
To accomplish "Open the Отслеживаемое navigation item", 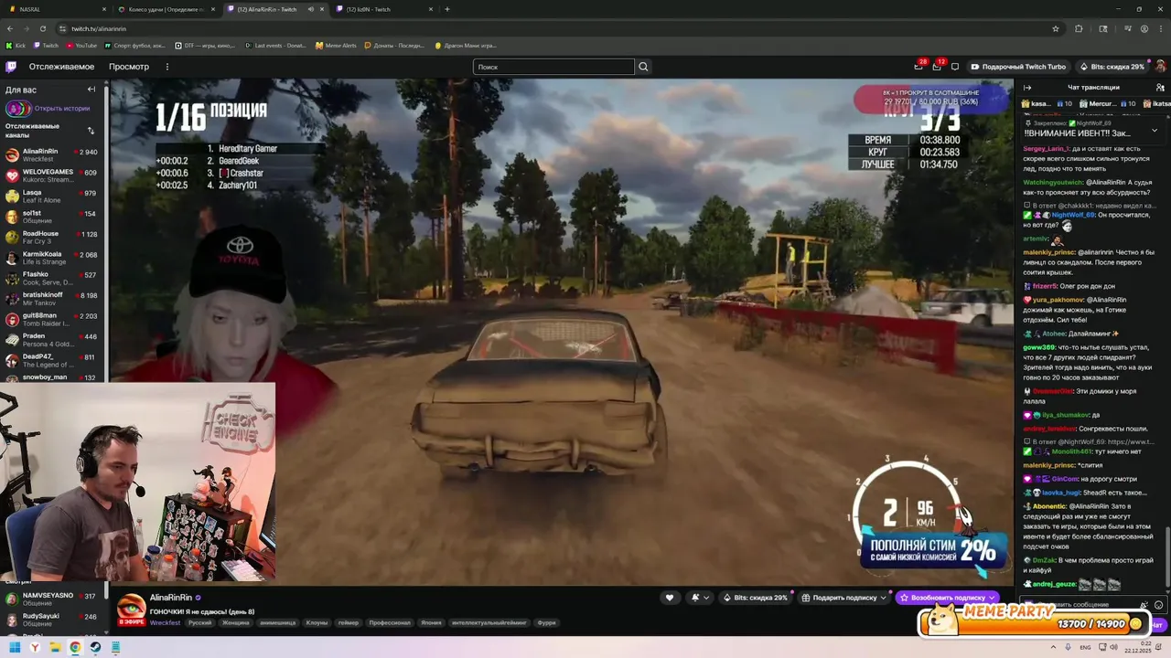I will [x=61, y=67].
